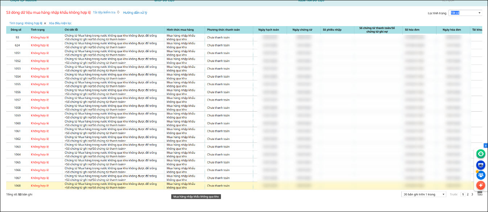488x212 pixels.
Task: Open the '20 bản ghi trên 1 trang' dropdown
Action: pos(423,195)
